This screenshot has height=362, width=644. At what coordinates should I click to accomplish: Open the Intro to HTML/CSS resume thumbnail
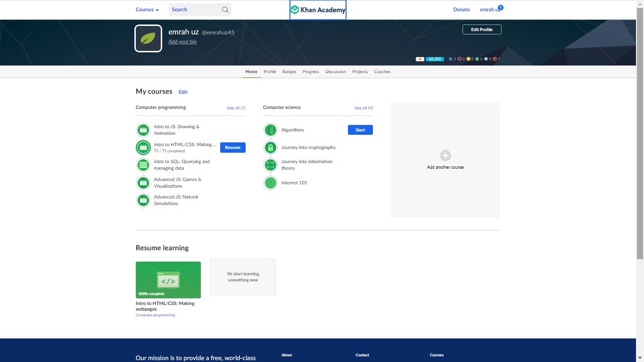point(168,280)
